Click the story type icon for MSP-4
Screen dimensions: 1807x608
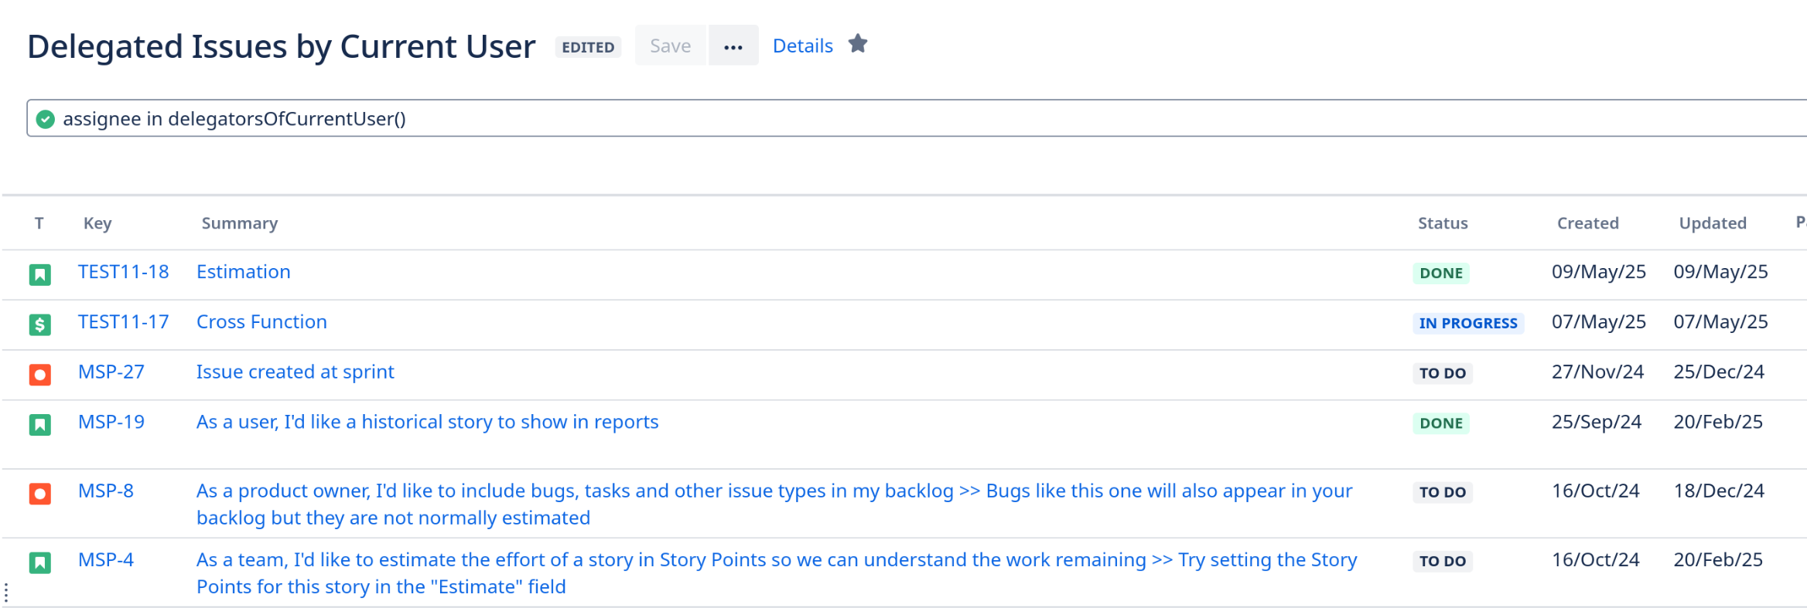pyautogui.click(x=40, y=562)
